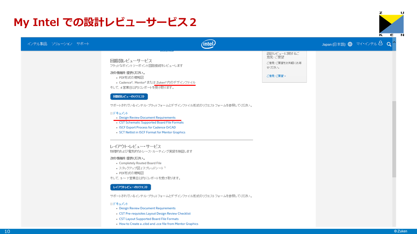Image resolution: width=417 pixels, height=234 pixels.
Task: Click the 'スタックアップ図 / スプレッドシート' bullet text
Action: click(x=142, y=168)
